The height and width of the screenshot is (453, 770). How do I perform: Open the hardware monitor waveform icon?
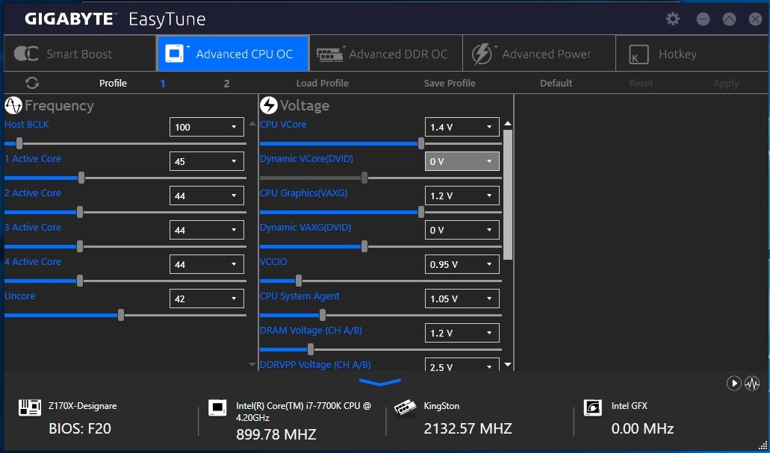pyautogui.click(x=752, y=384)
